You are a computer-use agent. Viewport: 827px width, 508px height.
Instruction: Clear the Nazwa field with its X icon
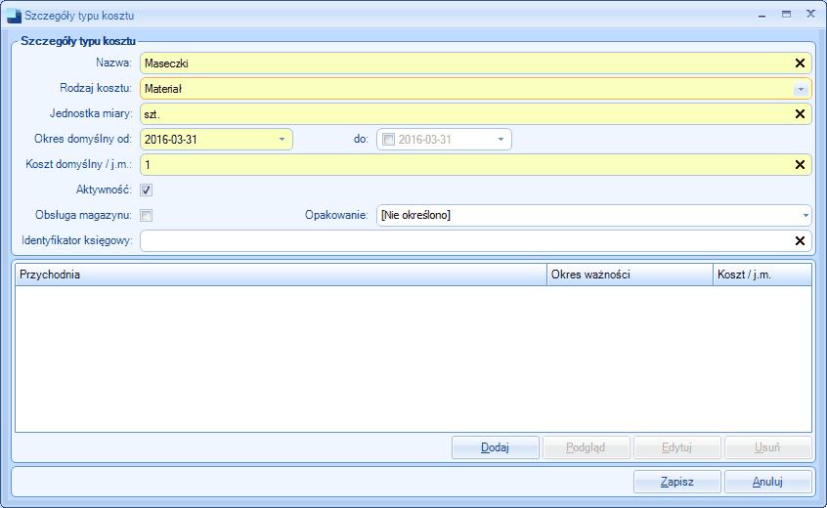tap(800, 63)
